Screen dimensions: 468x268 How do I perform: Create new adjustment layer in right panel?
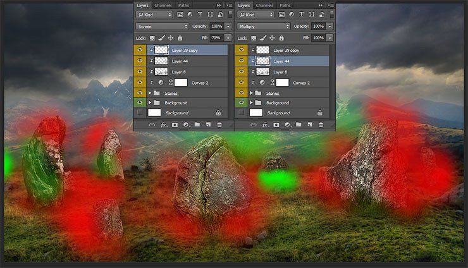pos(287,125)
